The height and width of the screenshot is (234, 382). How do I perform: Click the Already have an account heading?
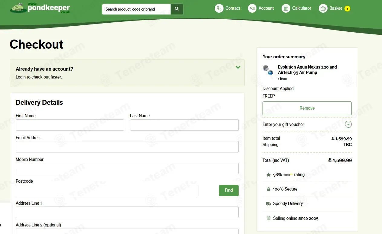point(44,69)
